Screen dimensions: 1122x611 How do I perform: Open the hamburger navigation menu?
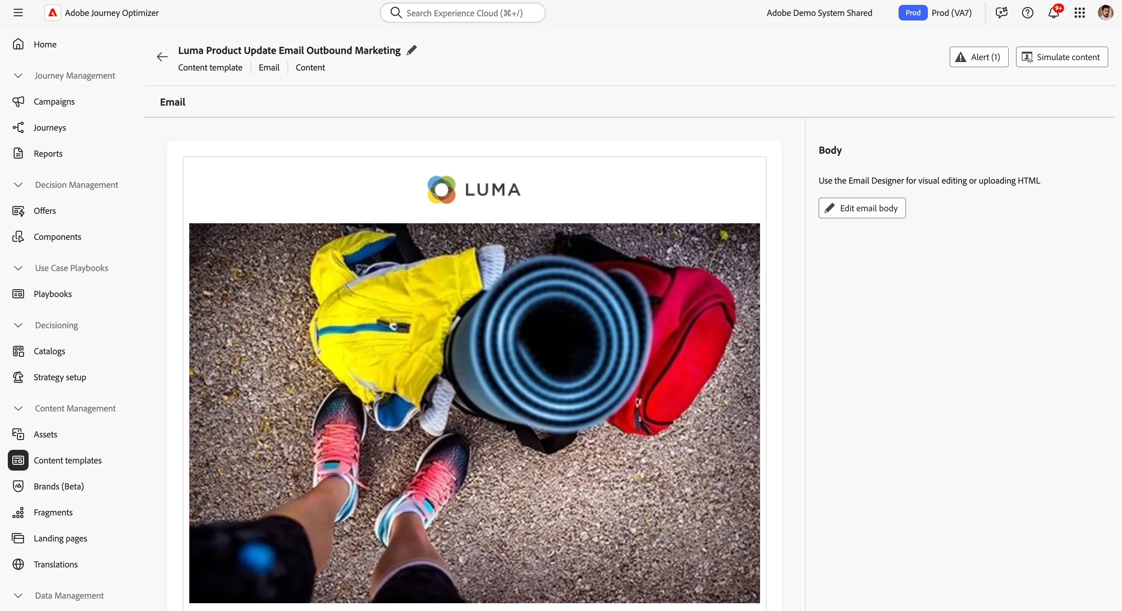[x=18, y=13]
